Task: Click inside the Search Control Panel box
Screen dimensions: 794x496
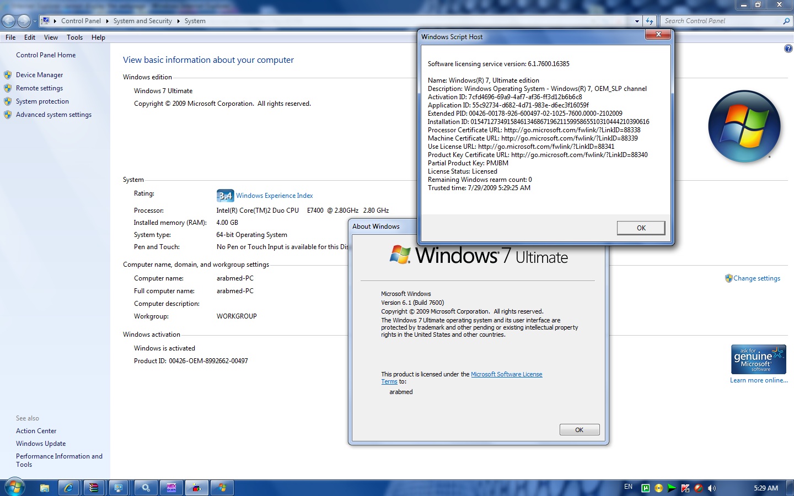Action: coord(722,20)
